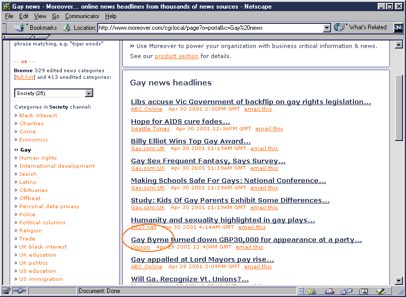
Task: Open the Police category
Action: pyautogui.click(x=27, y=214)
